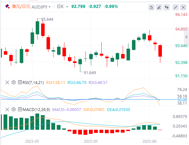The image size is (189, 145).
Task: Toggle the RSI panel plus box
Action: click(x=20, y=82)
